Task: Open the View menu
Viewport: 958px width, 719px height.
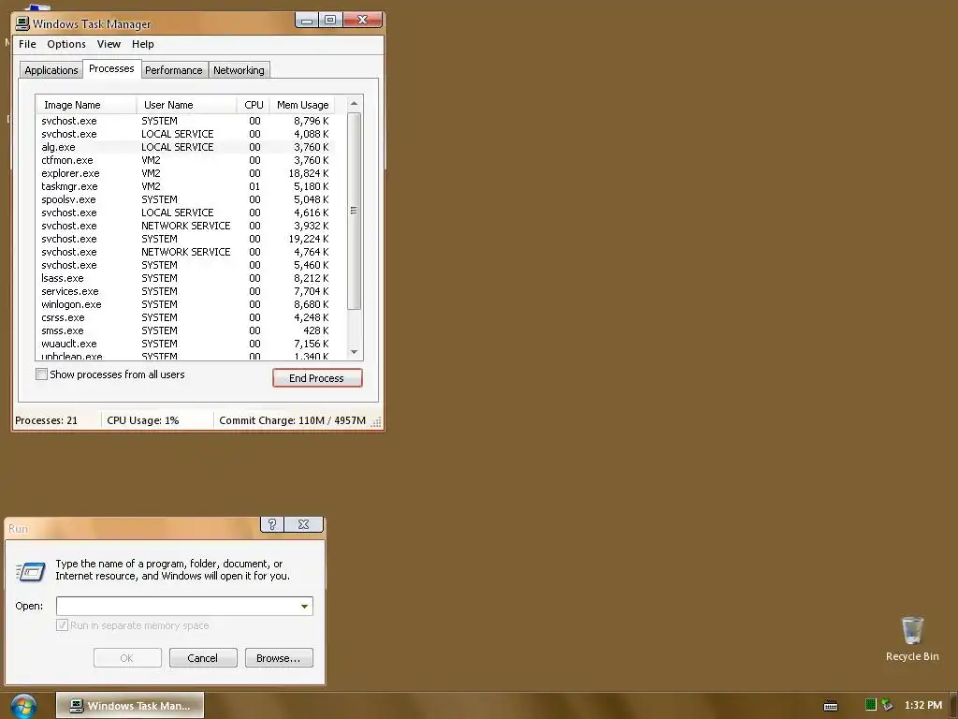Action: coord(109,44)
